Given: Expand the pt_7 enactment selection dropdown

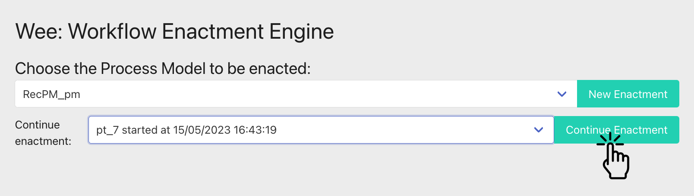Looking at the screenshot, I should coord(321,130).
